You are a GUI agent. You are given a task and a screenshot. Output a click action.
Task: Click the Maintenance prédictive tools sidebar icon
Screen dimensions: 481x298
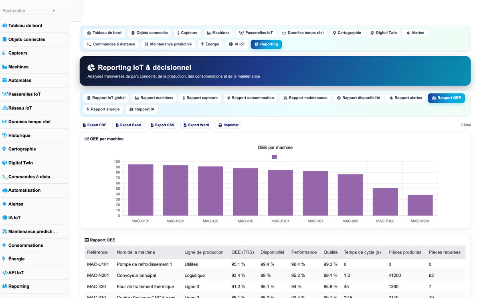tap(5, 231)
